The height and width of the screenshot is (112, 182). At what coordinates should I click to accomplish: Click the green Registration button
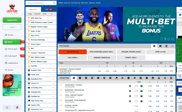(x=12, y=20)
